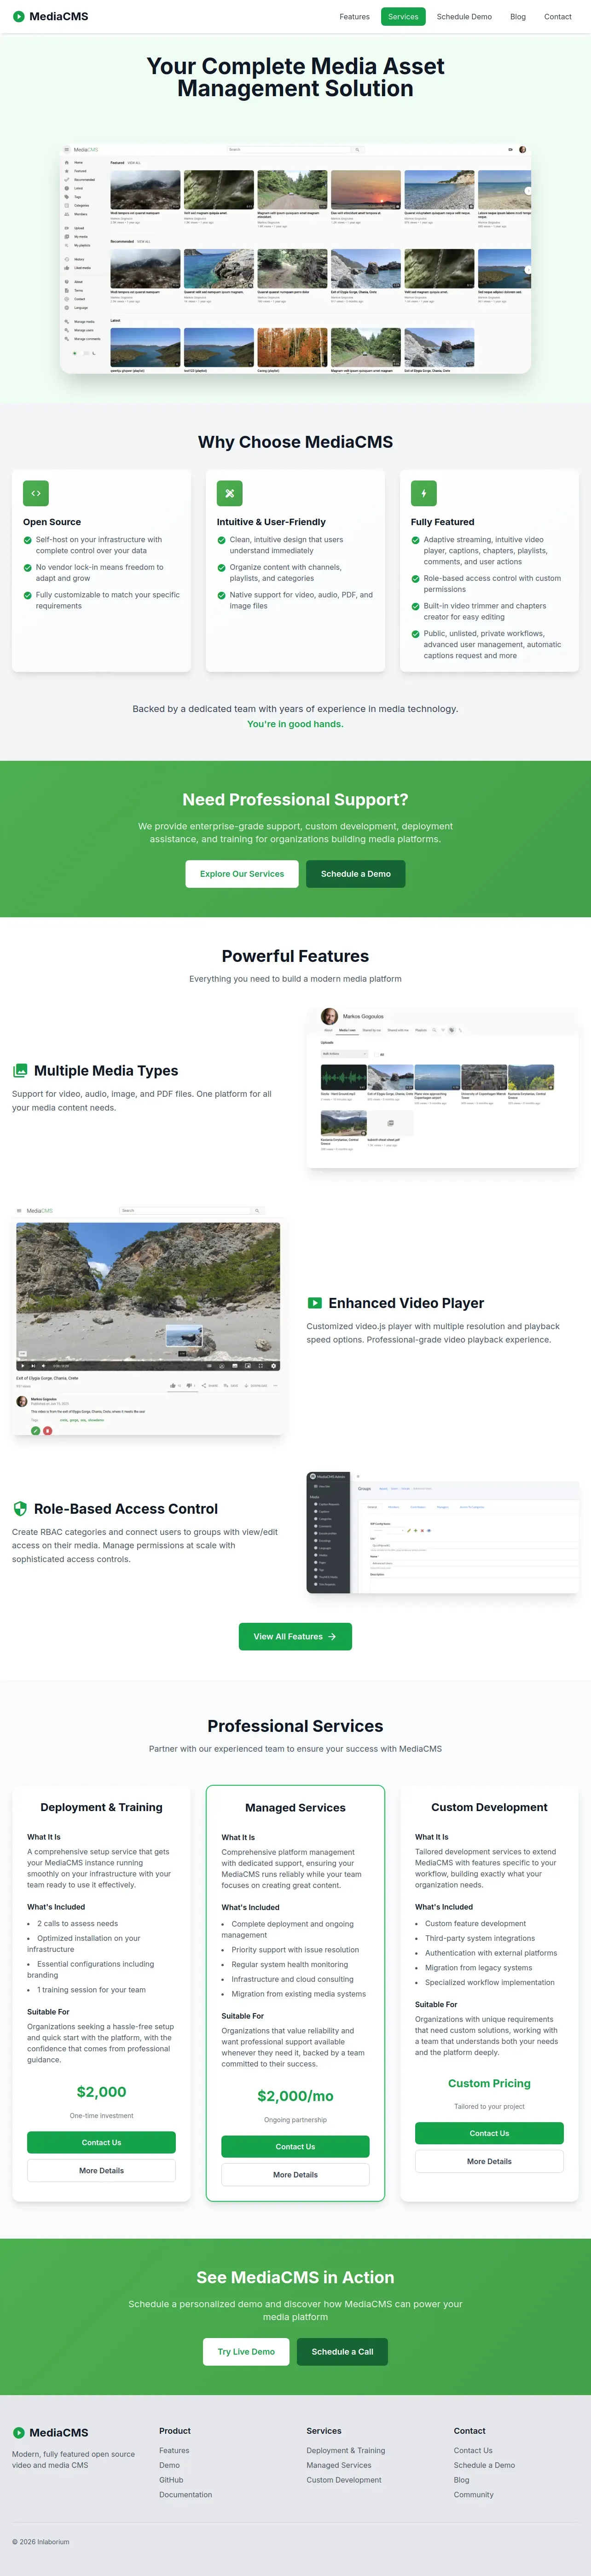Click More Details under Deployment & Training
This screenshot has width=591, height=2576.
[101, 2171]
